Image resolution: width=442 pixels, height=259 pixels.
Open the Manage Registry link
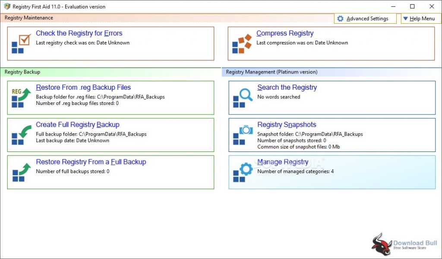pos(283,162)
